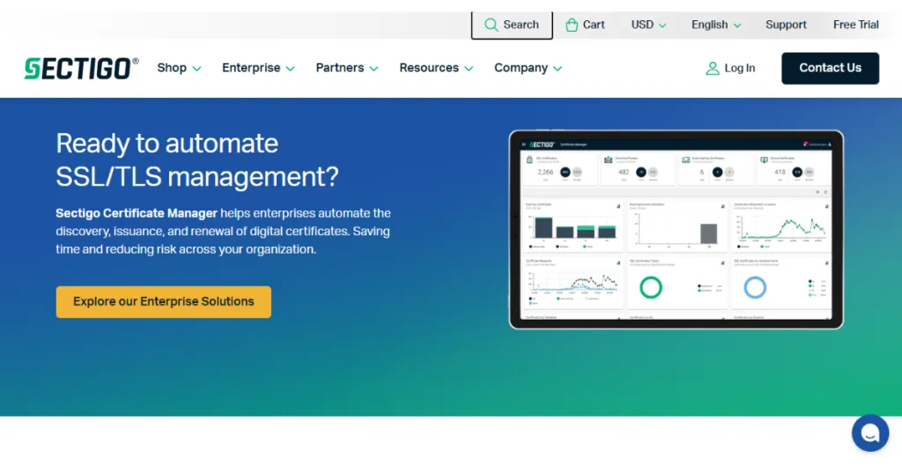Click the 482 count in dashboard image

[624, 172]
